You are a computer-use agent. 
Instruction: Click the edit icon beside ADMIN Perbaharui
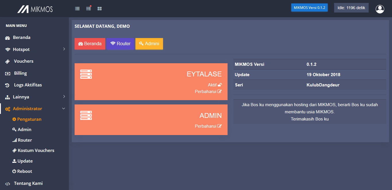coord(220,126)
